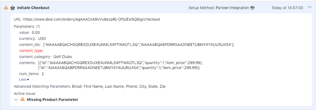Click the small up arrow beside Less
This screenshot has height=110, width=316.
[x=28, y=79]
